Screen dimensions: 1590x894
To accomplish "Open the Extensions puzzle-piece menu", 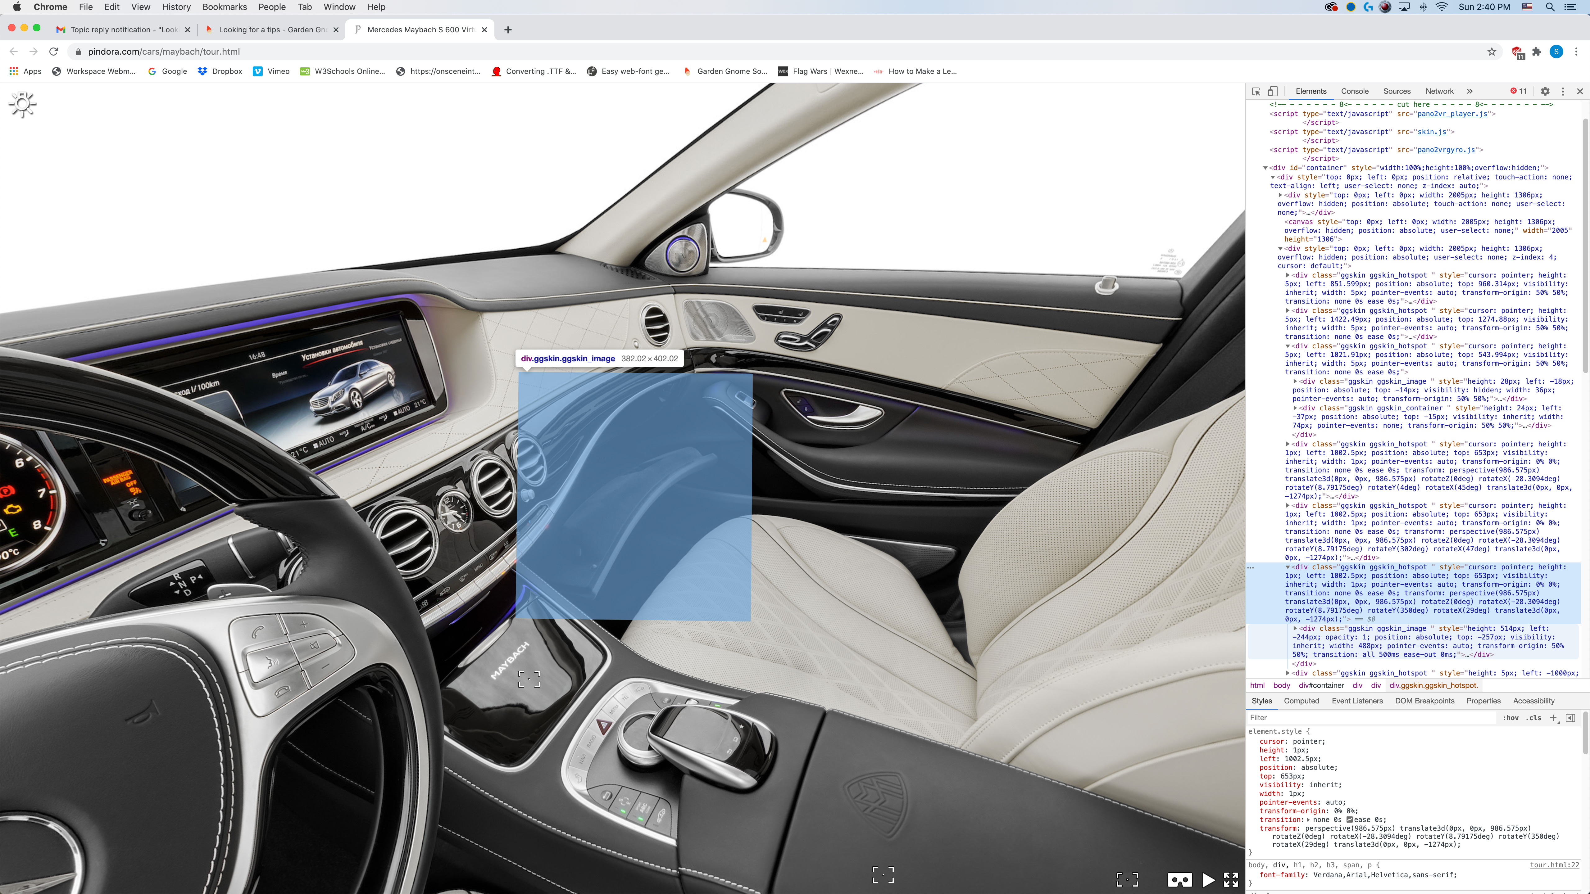I will pos(1537,52).
